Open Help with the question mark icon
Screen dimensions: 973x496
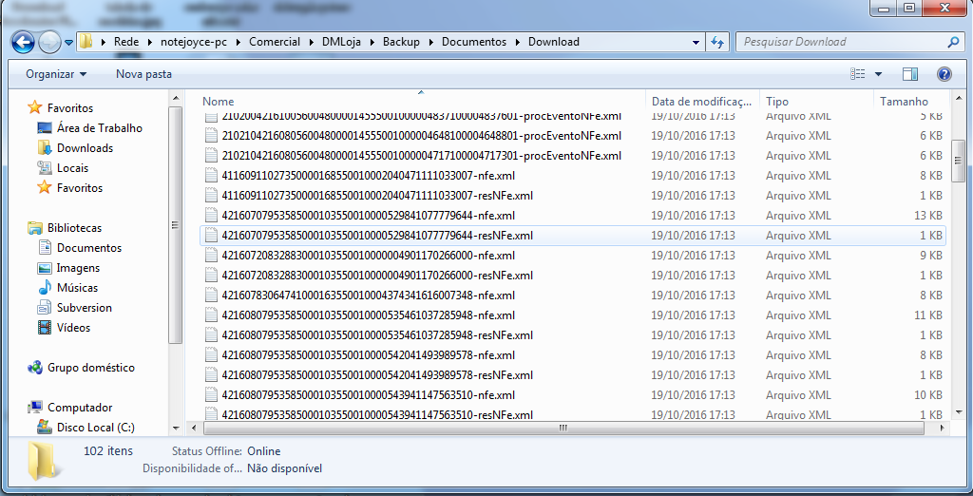pyautogui.click(x=944, y=74)
